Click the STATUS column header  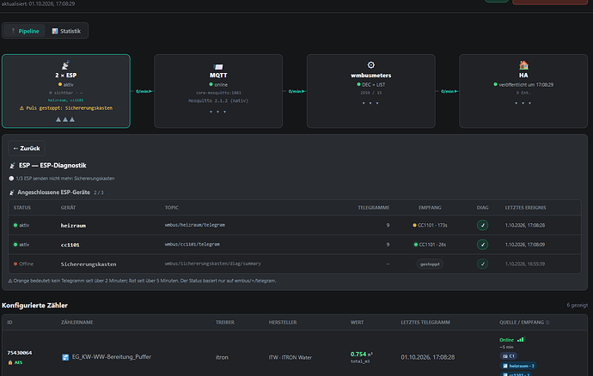click(22, 208)
